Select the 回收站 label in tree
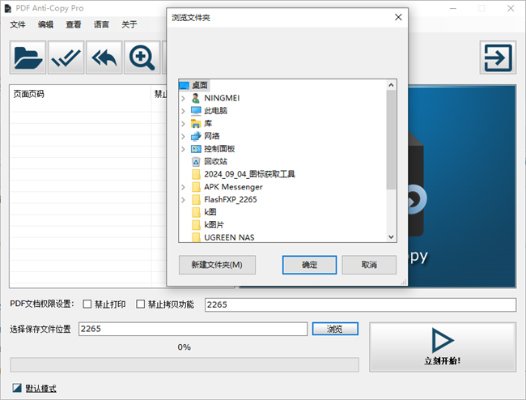The height and width of the screenshot is (400, 526). (216, 161)
